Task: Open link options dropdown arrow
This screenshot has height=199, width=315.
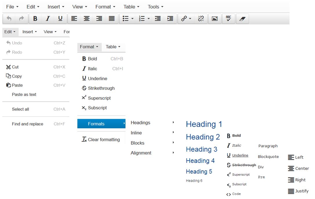Action: [x=190, y=19]
